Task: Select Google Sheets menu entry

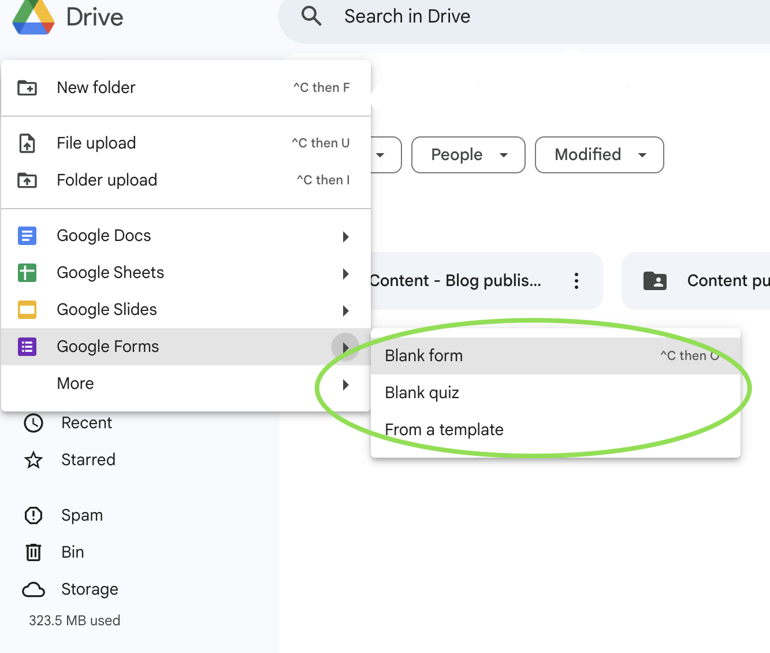Action: (186, 273)
